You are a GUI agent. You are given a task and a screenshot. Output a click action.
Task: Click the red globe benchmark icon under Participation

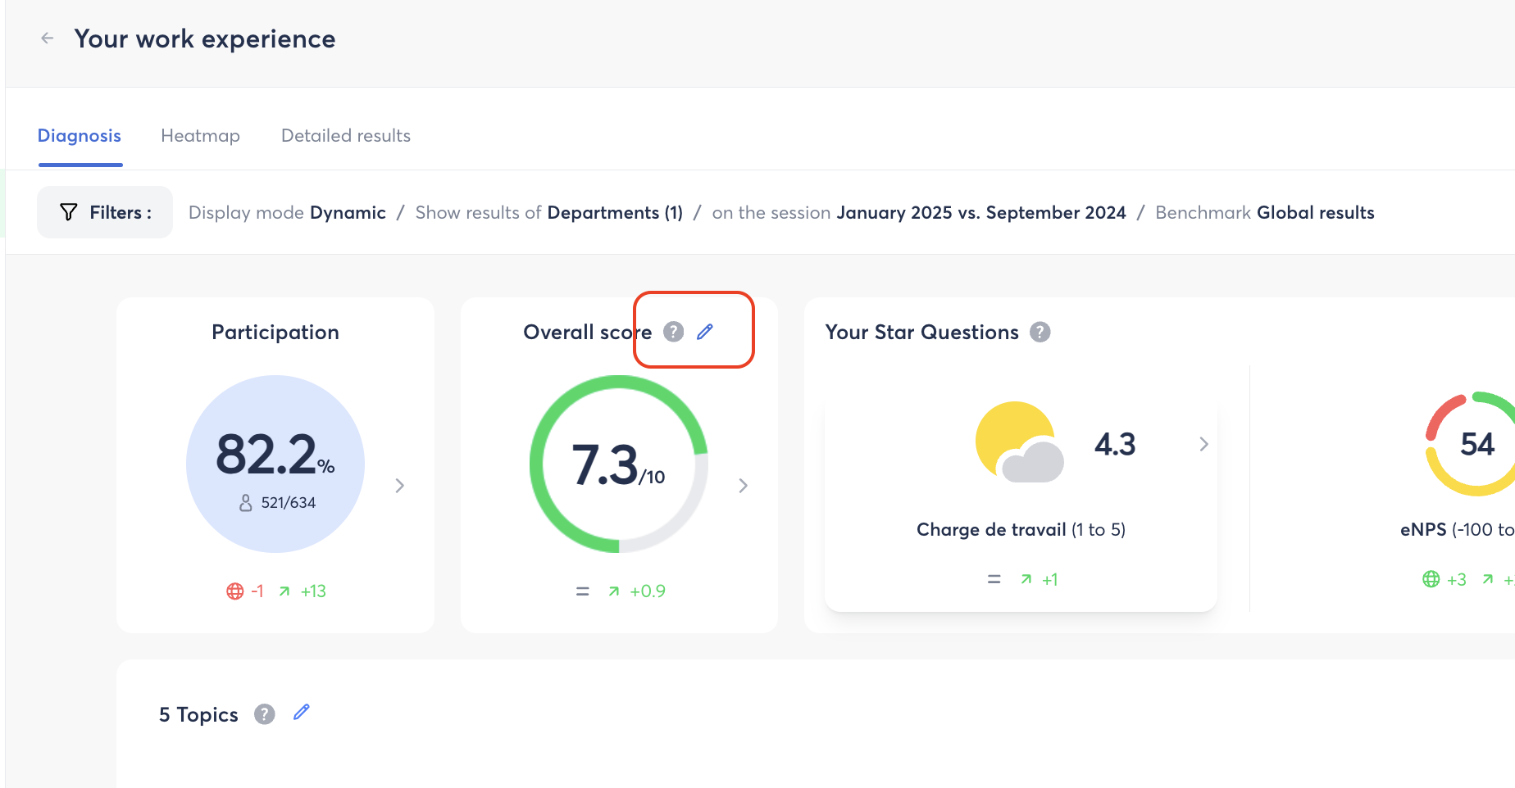(x=234, y=591)
